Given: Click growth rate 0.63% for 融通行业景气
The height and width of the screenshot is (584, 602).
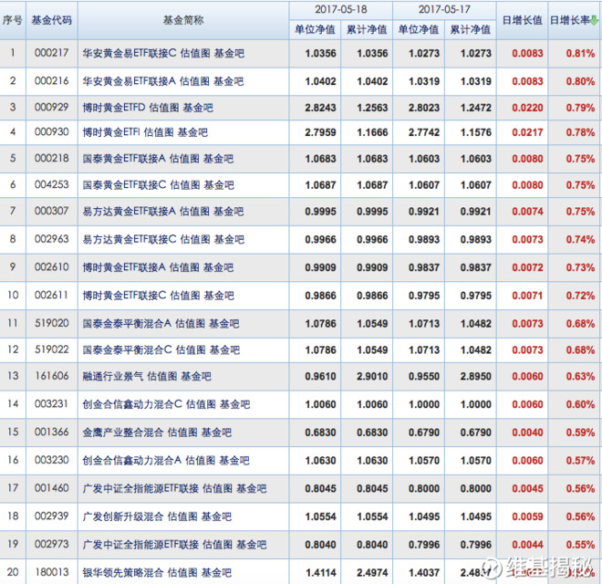Looking at the screenshot, I should 580,376.
